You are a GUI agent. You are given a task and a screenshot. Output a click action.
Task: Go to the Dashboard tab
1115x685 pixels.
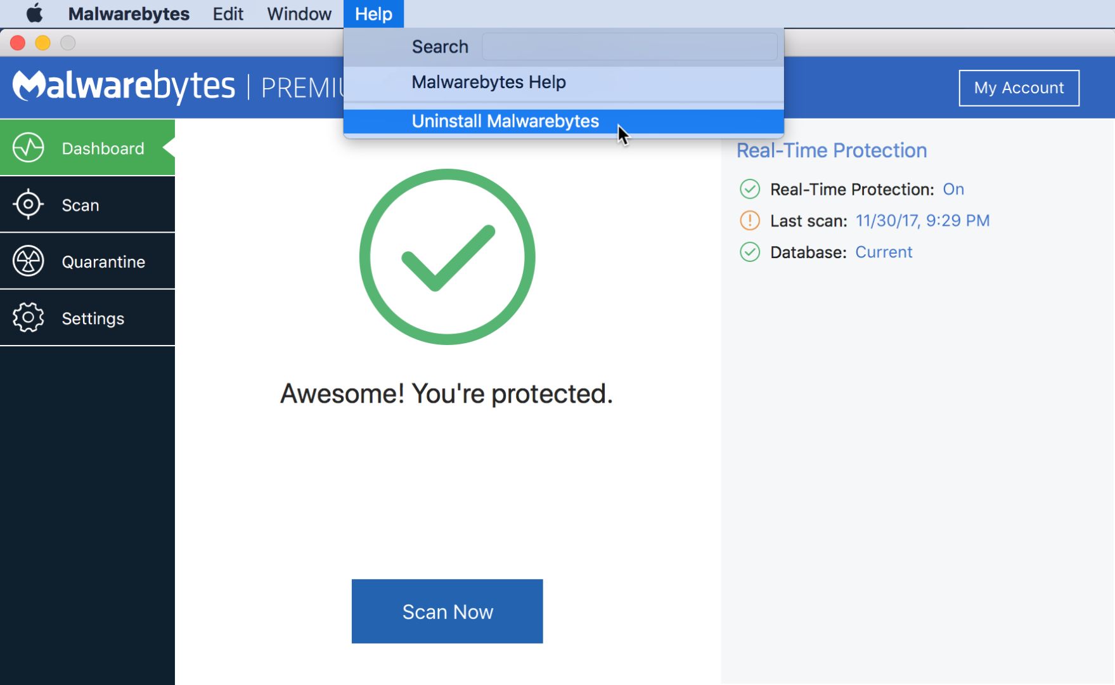[87, 148]
